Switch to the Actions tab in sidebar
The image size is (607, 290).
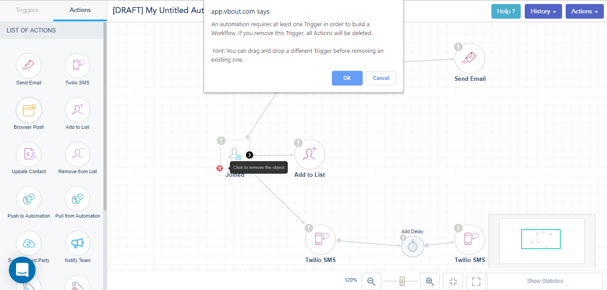80,10
